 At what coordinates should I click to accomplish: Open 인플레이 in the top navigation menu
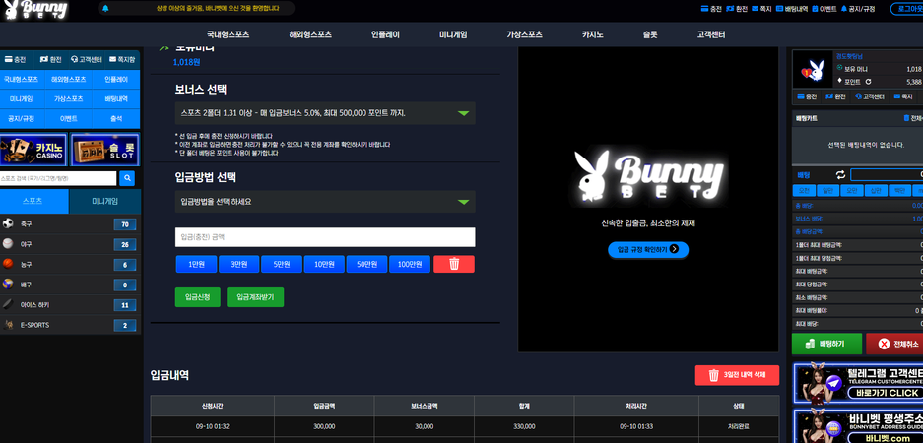point(385,34)
